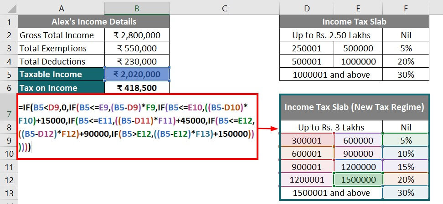Screen dimensions: 443x204
Task: Click the 10% rate cell
Action: point(406,154)
